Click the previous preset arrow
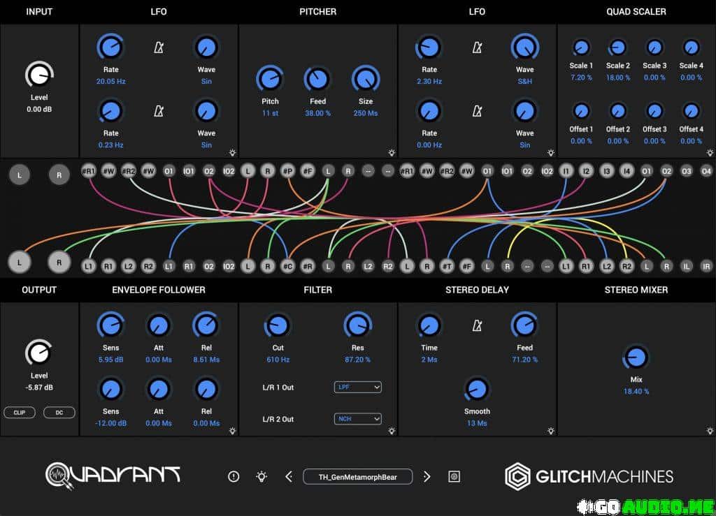Image resolution: width=716 pixels, height=516 pixels. pyautogui.click(x=289, y=476)
